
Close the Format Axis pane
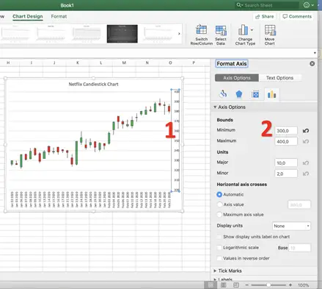pos(312,64)
